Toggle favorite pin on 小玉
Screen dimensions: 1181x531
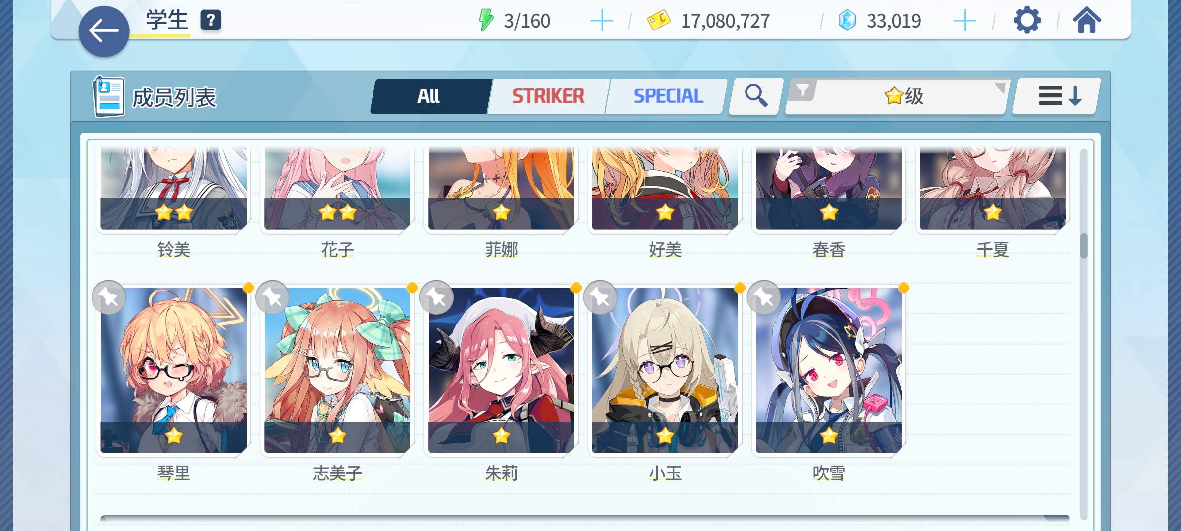pos(600,297)
